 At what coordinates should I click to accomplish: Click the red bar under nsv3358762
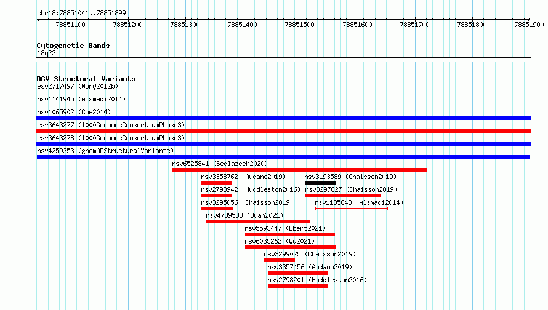click(217, 183)
